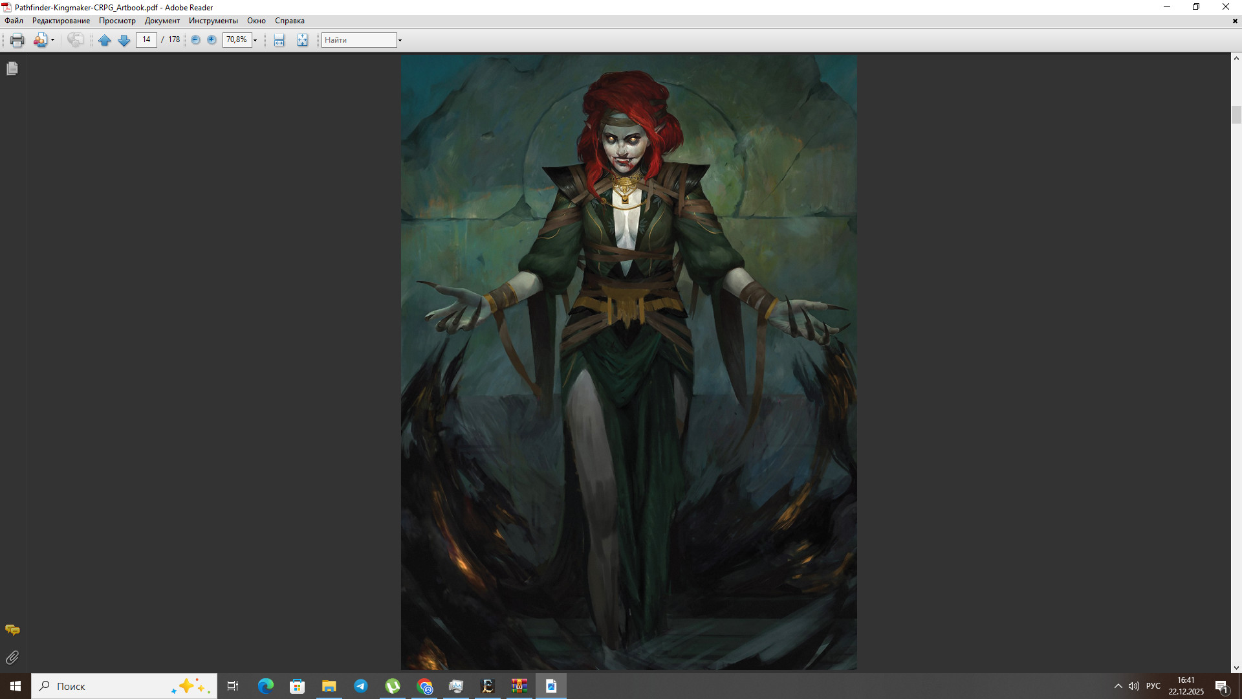1242x699 pixels.
Task: Open the Attachments paperclip panel
Action: [12, 658]
